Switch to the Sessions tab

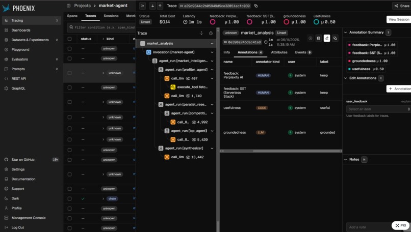[x=111, y=16]
